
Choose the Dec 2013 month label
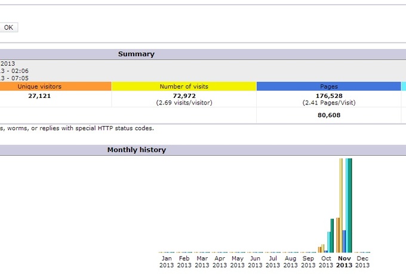[x=362, y=261]
